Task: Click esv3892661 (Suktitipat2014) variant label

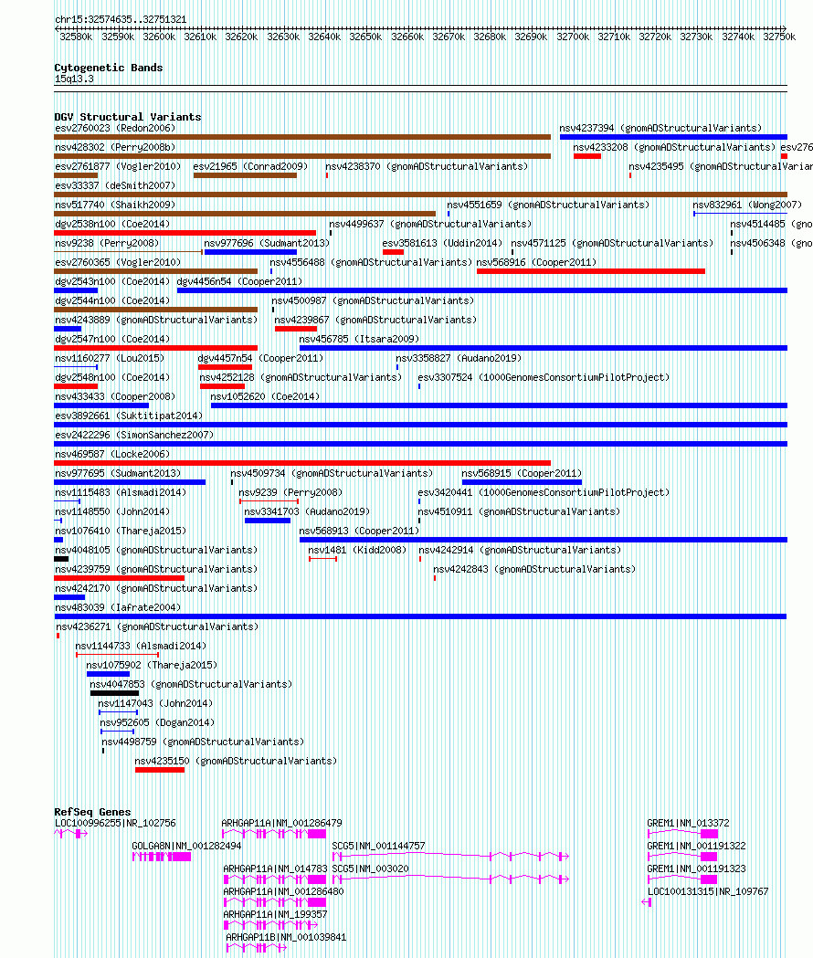Action: (x=129, y=416)
